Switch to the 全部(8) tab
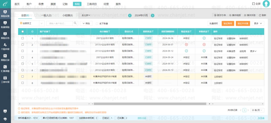The image size is (271, 123). (25, 15)
